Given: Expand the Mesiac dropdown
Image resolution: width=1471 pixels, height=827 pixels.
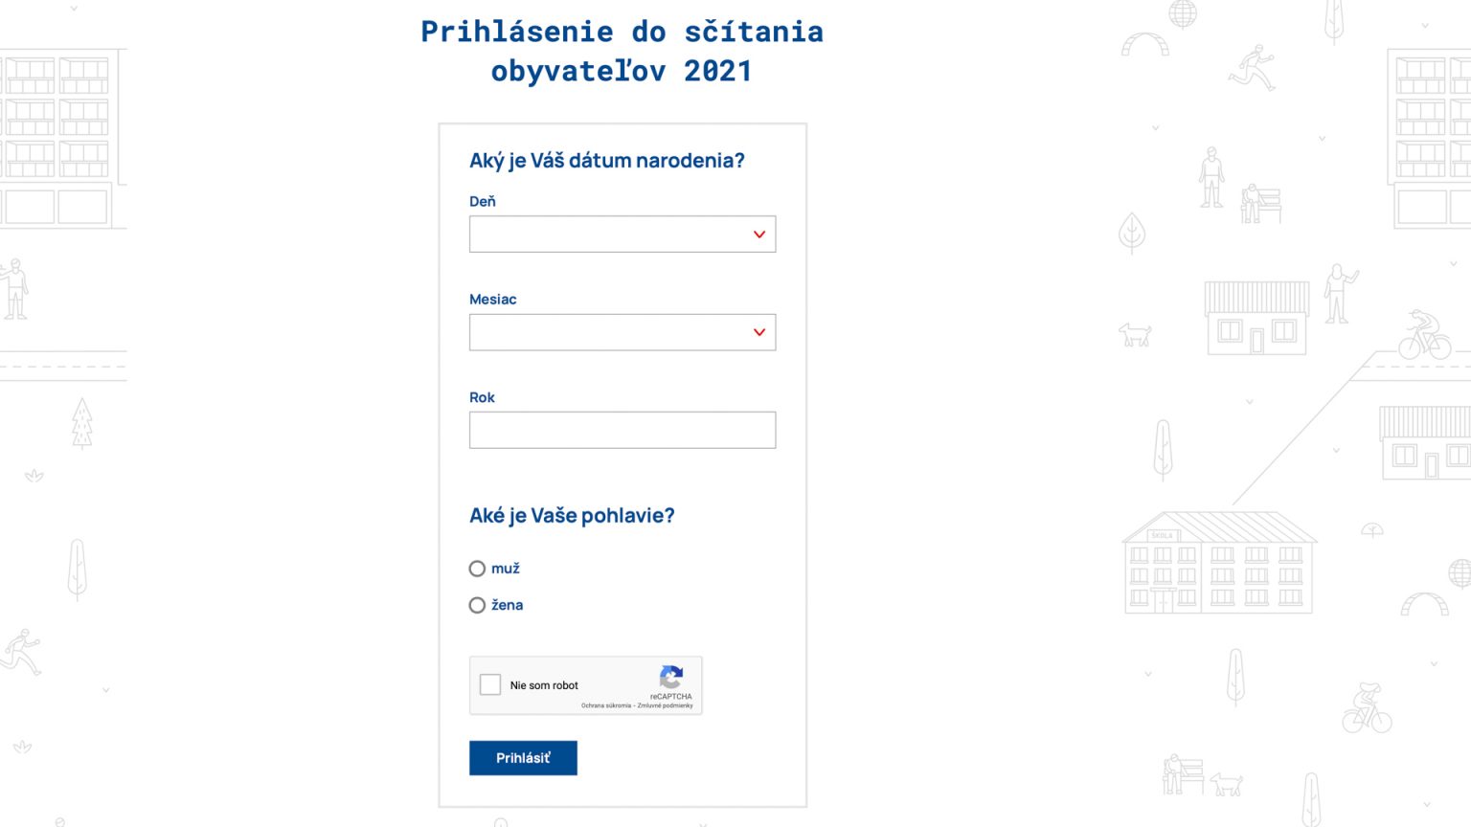Looking at the screenshot, I should tap(622, 332).
